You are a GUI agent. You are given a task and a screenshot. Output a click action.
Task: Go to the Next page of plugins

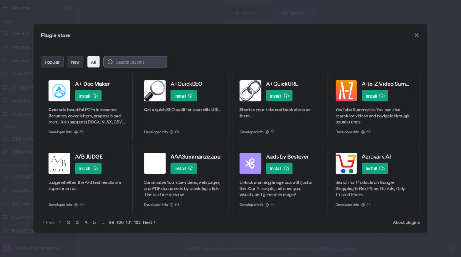click(x=149, y=222)
